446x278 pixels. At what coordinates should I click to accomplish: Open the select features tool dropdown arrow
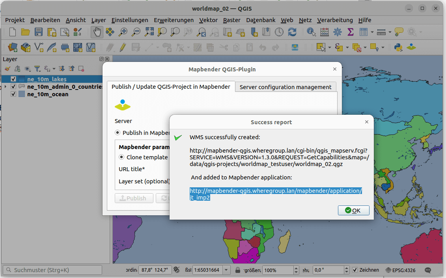[x=330, y=48]
